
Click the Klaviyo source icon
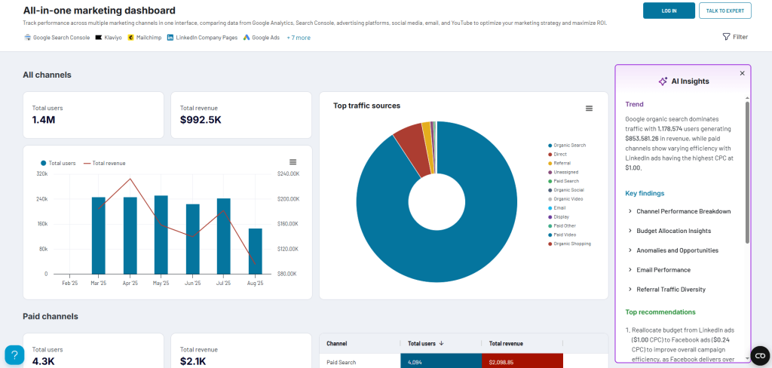click(x=99, y=37)
